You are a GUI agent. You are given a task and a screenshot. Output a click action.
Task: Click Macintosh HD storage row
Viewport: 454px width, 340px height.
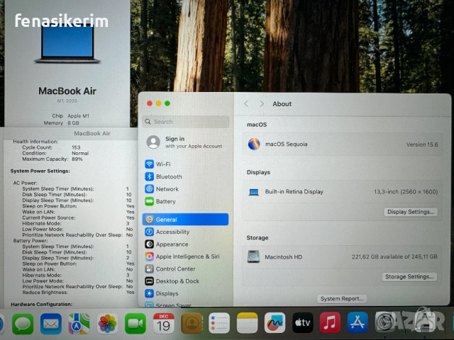coord(343,256)
